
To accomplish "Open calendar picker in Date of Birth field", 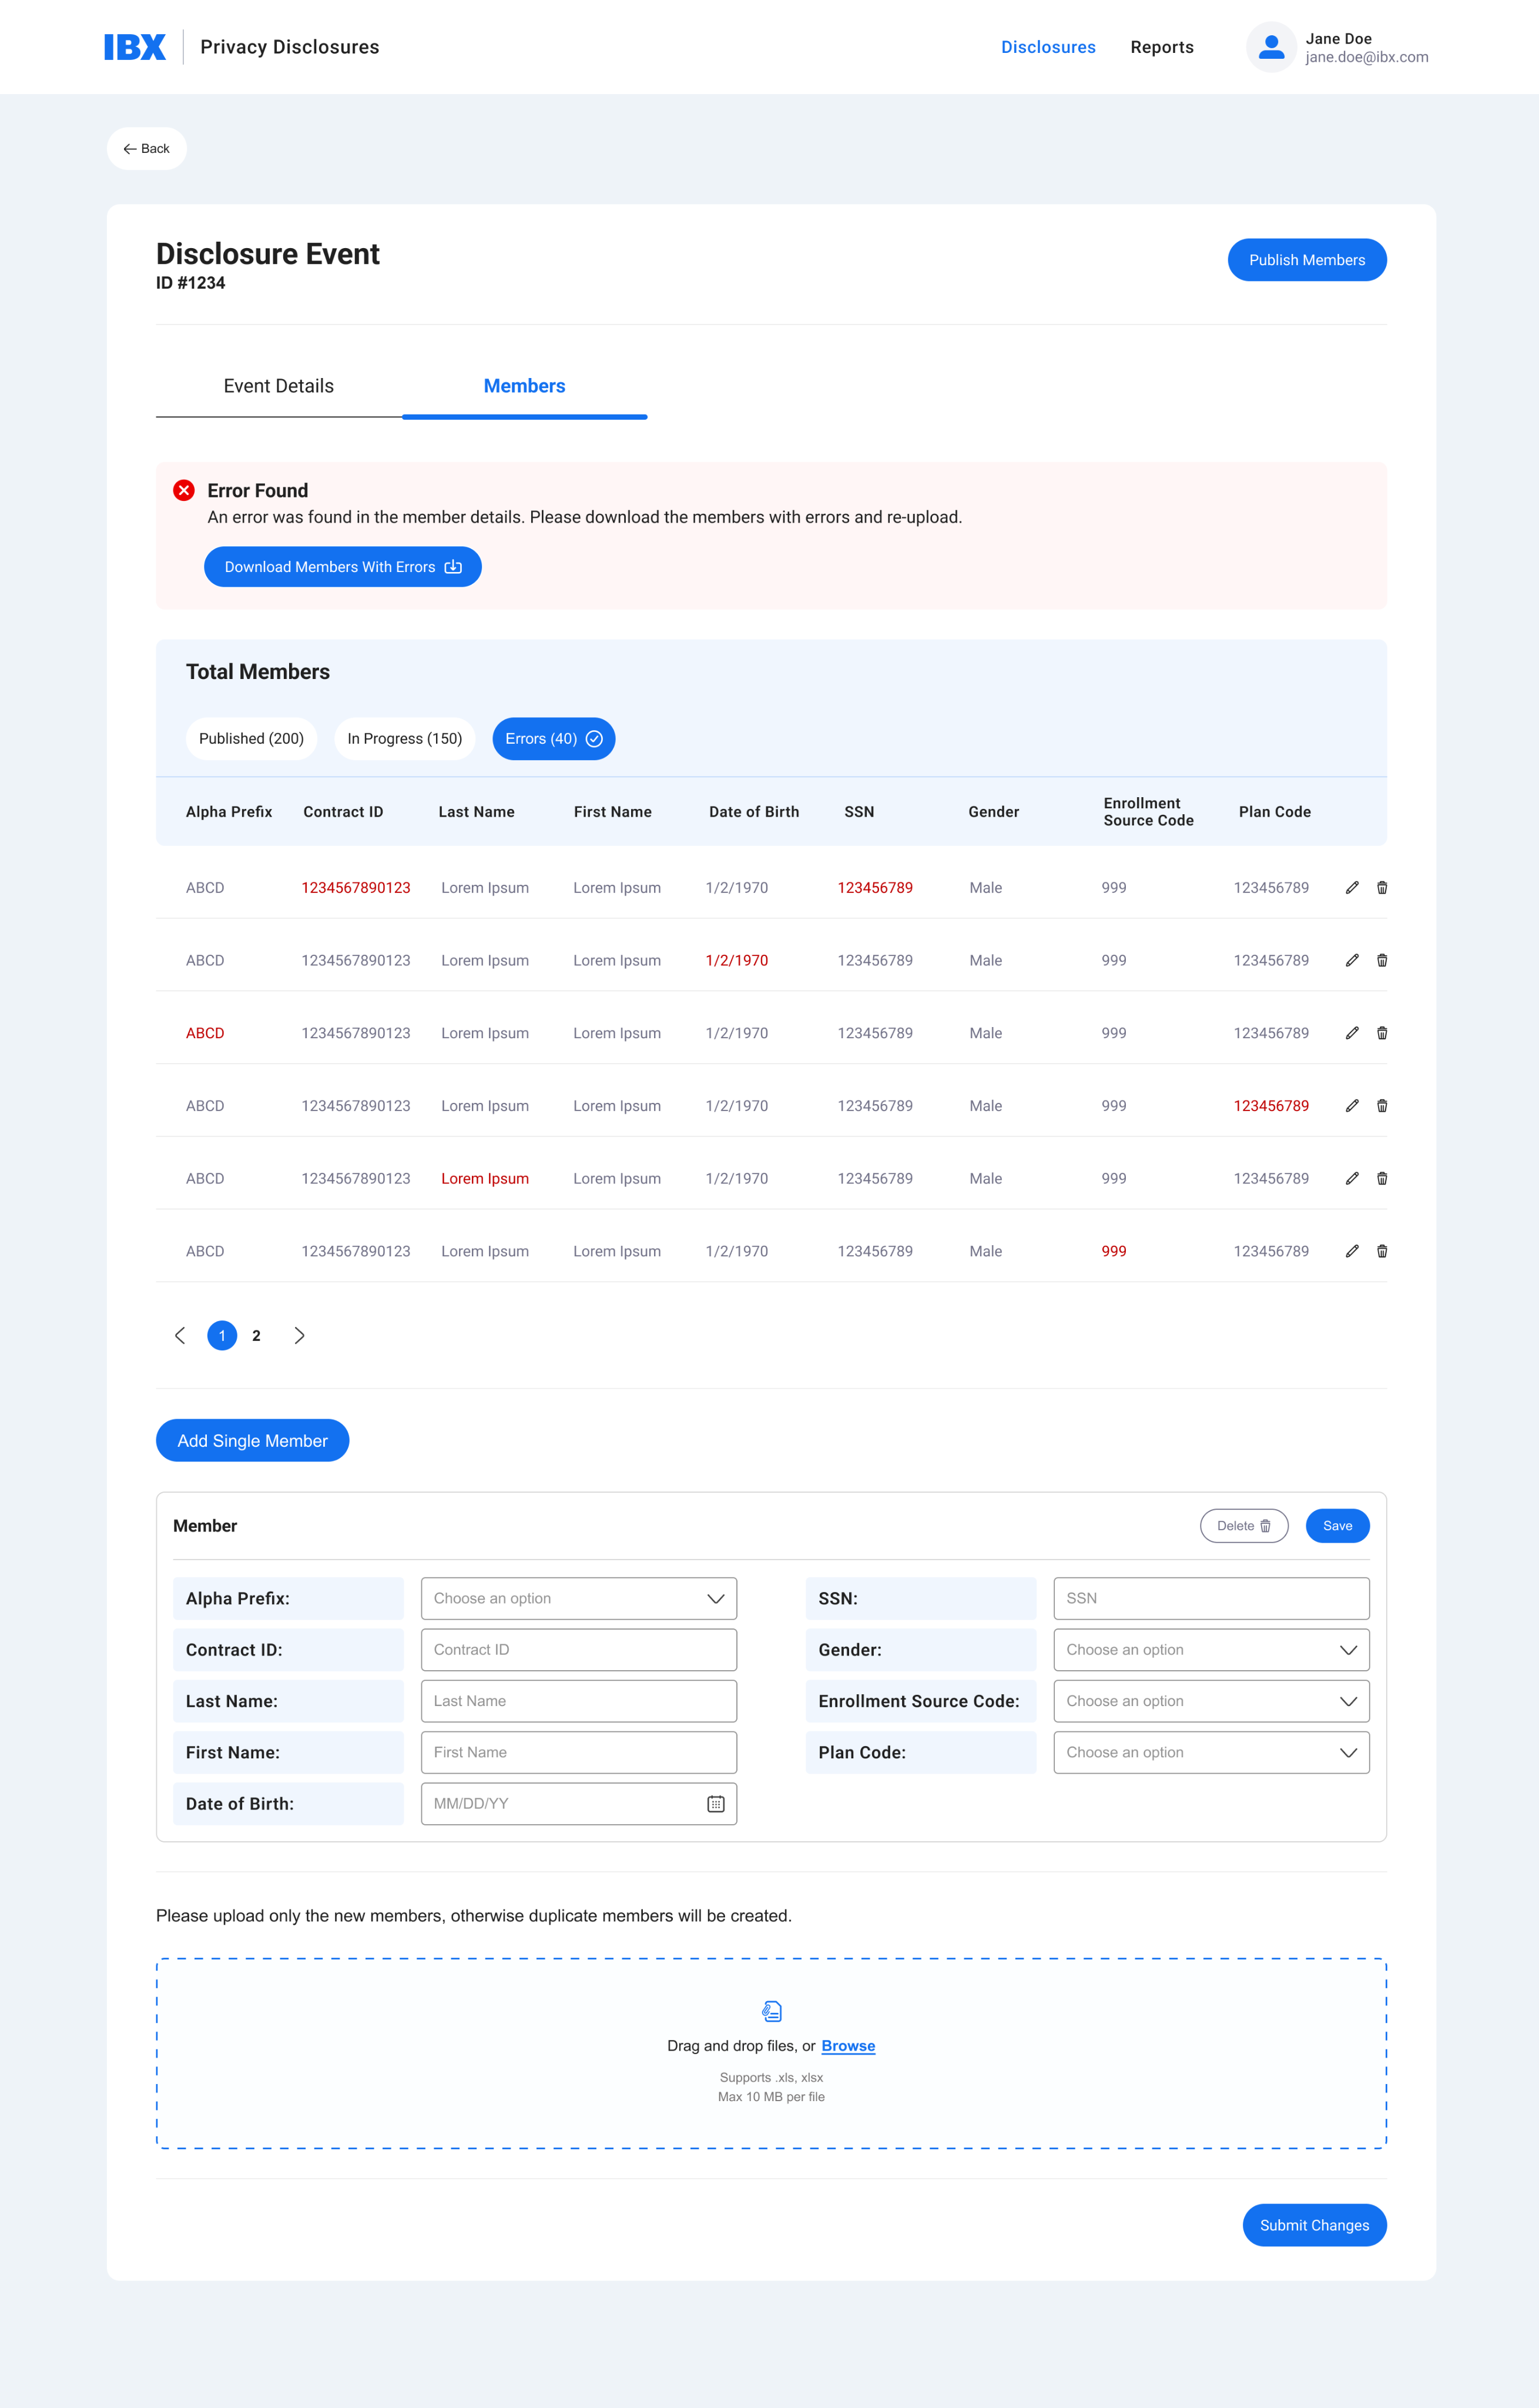I will (716, 1804).
